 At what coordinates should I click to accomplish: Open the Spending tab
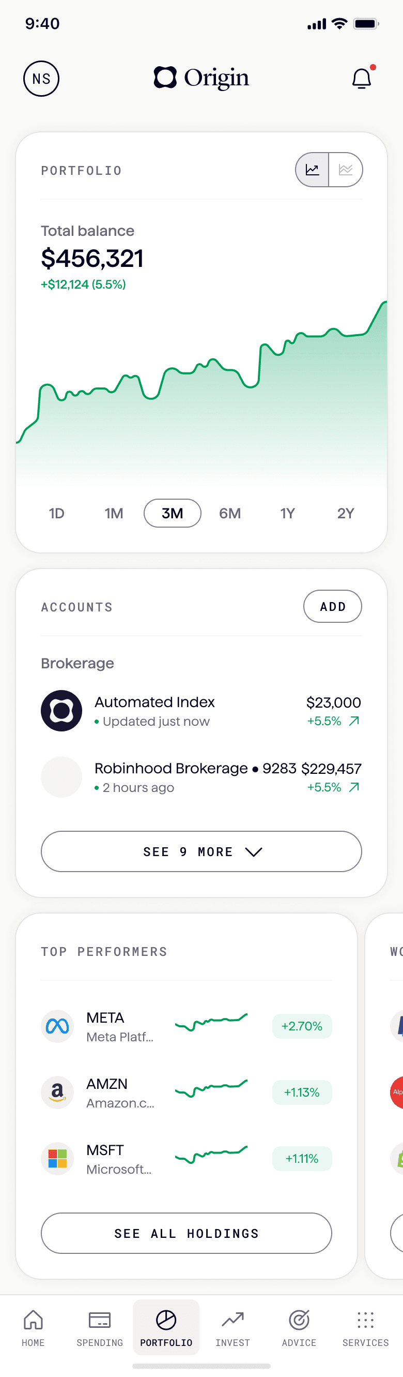point(100,1327)
